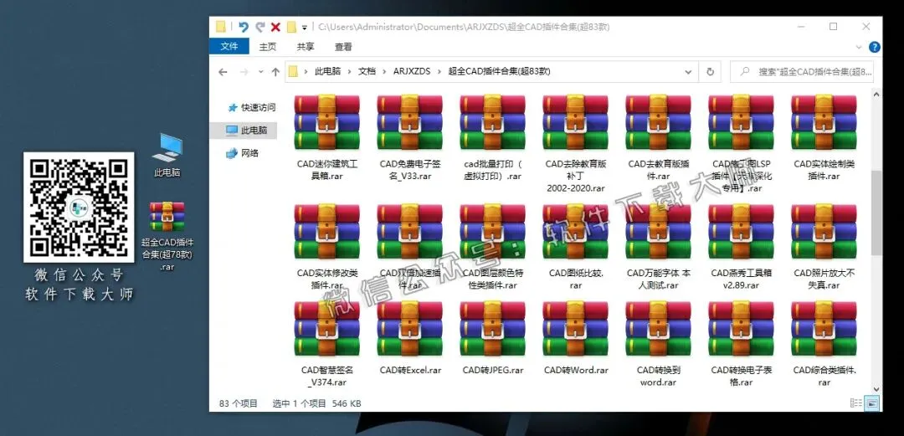Image resolution: width=904 pixels, height=436 pixels.
Task: Select CAD去教育版插件.rar archive
Action: pyautogui.click(x=659, y=138)
